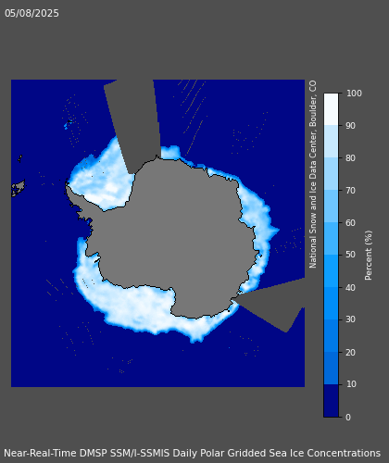Pick the 40-50 percent colorbar band
This screenshot has width=389, height=463.
(331, 271)
